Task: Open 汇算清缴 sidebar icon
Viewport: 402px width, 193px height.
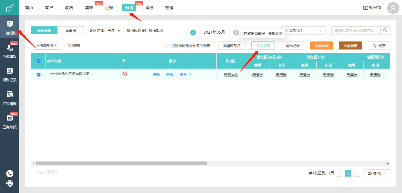Action: pyautogui.click(x=9, y=98)
